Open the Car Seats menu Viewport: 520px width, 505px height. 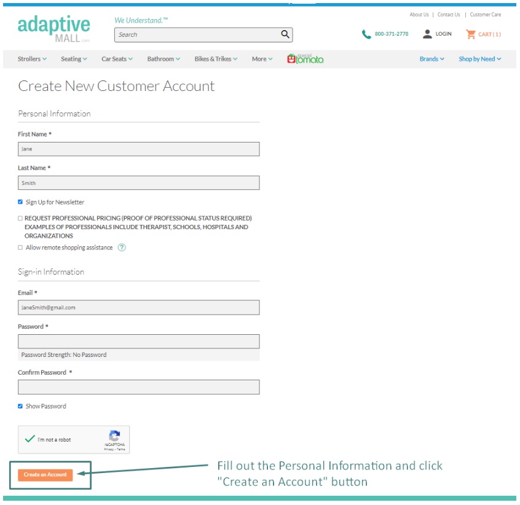coord(117,58)
